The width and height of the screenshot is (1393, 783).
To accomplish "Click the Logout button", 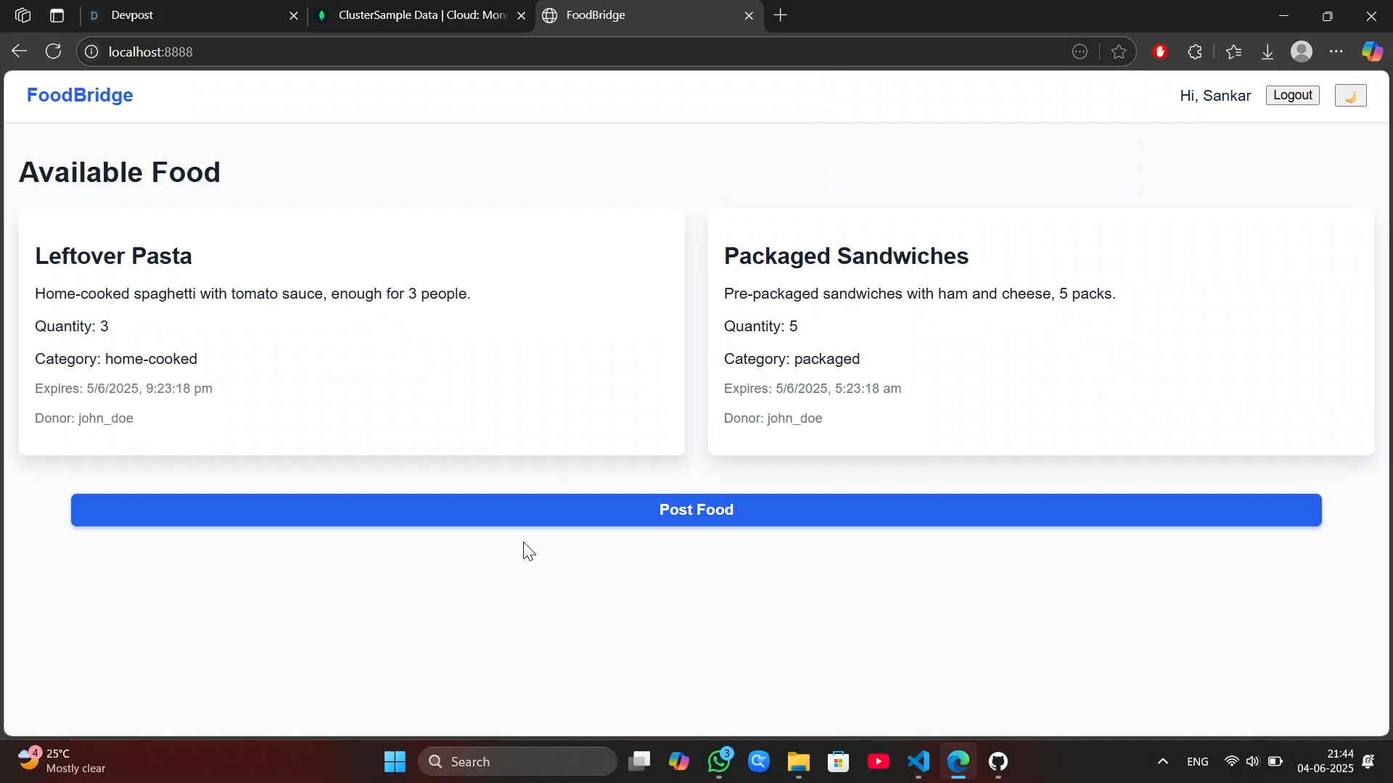I will tap(1292, 96).
